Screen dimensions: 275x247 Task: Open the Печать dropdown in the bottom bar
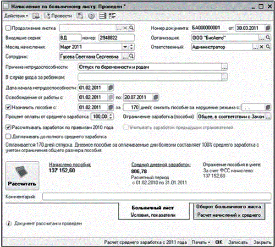[x=202, y=242]
